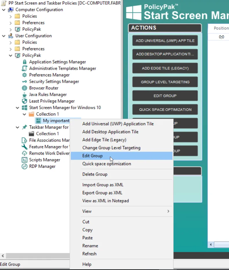Click the Taskbar Manager Collection 1 black folder icon
Screen dimensions: 229x270
(x=31, y=134)
